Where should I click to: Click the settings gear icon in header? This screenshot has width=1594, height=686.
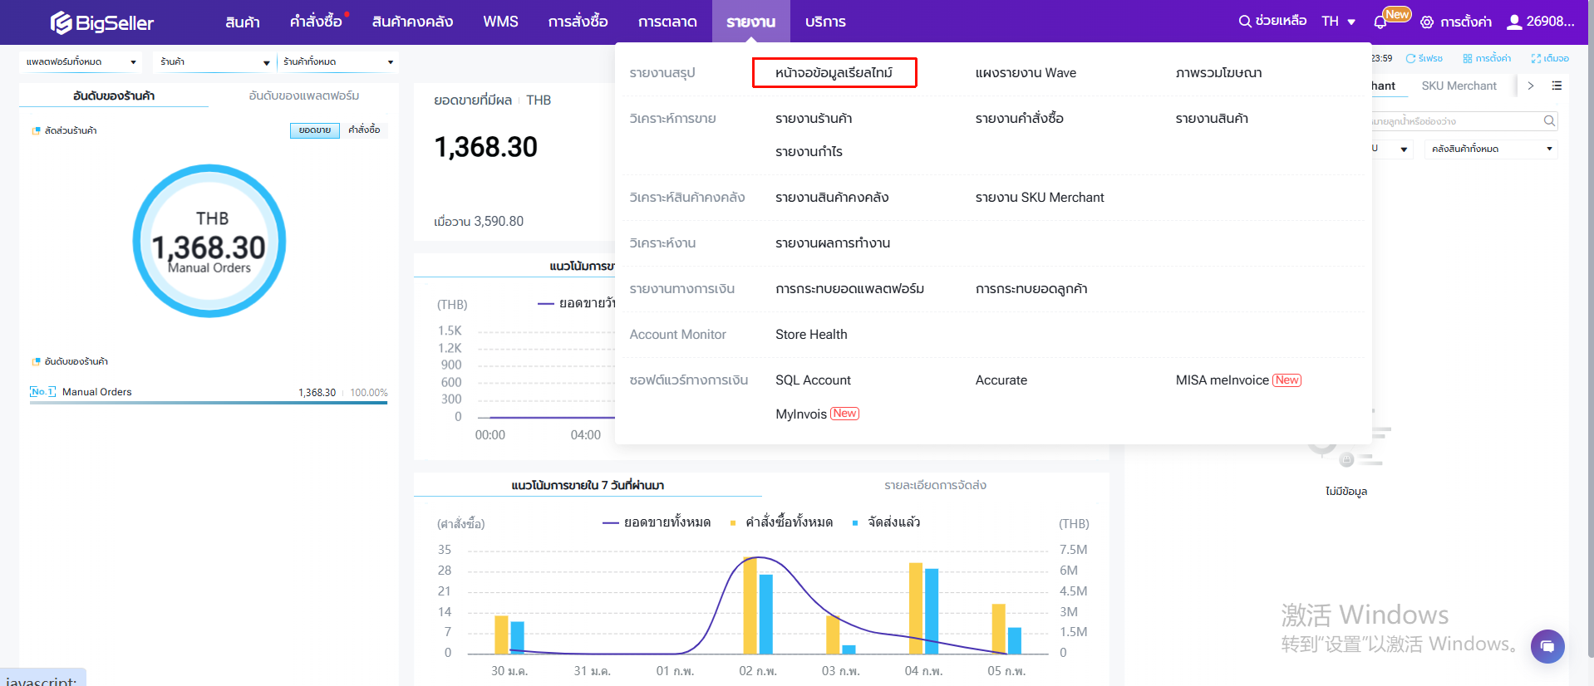(x=1427, y=22)
